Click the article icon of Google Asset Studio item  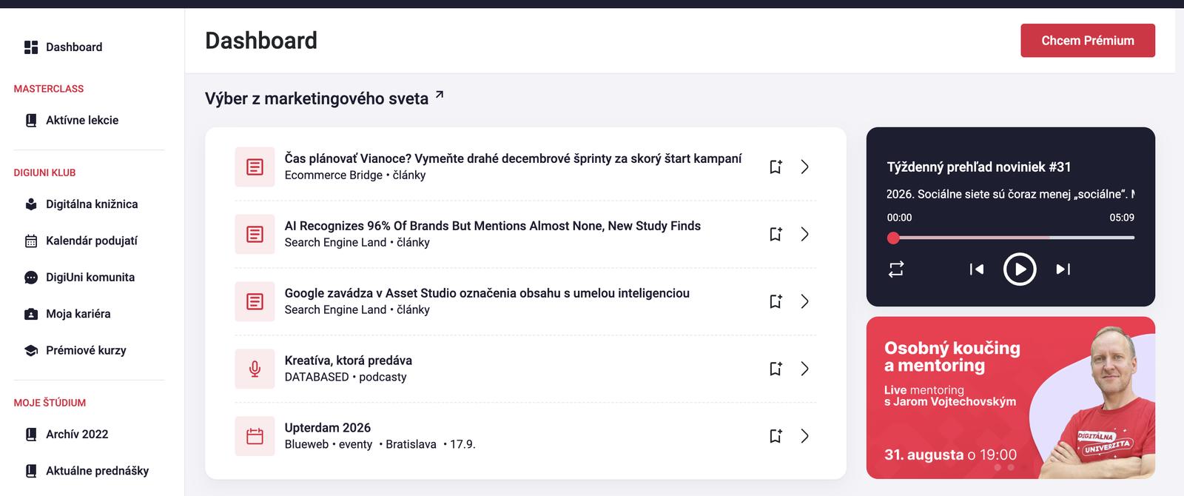coord(255,301)
